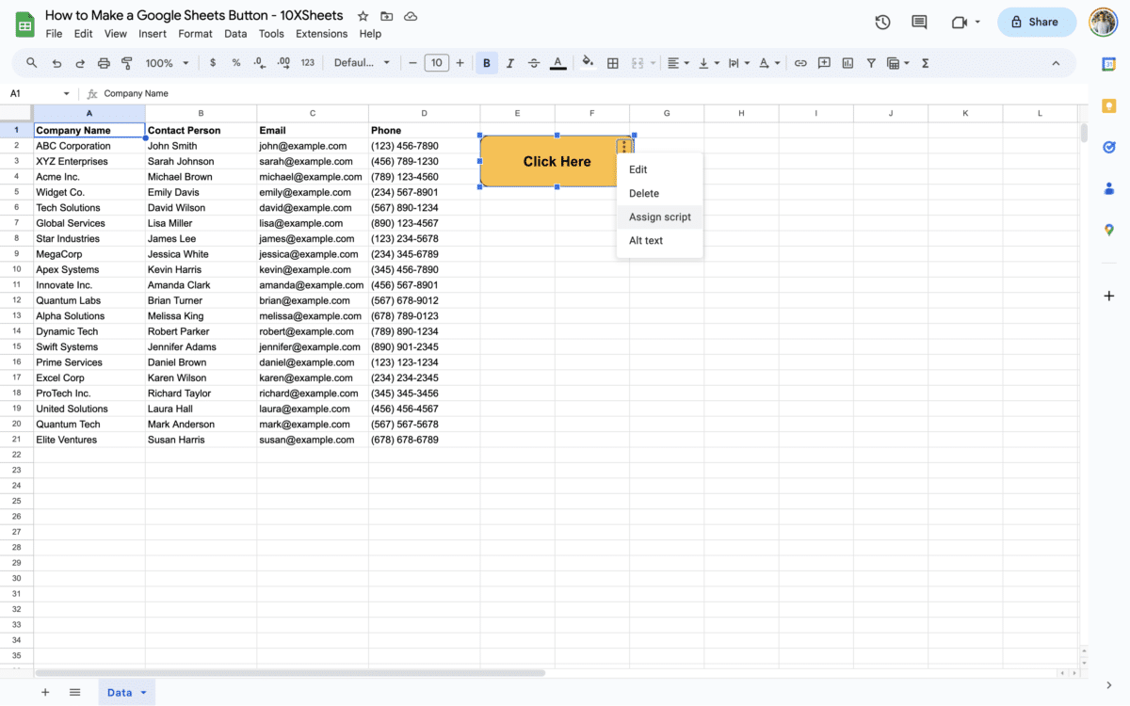Open the Extensions menu
Viewport: 1130px width, 706px height.
tap(321, 33)
